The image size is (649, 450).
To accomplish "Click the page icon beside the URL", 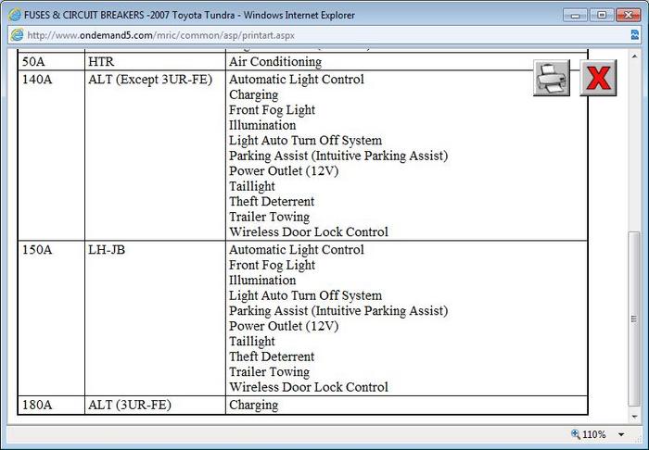I will [x=18, y=35].
